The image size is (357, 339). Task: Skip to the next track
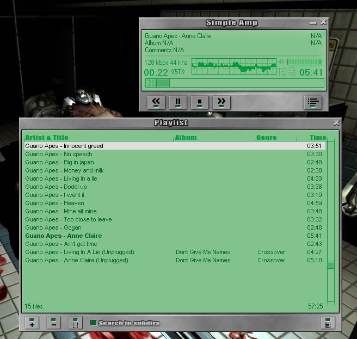point(221,101)
